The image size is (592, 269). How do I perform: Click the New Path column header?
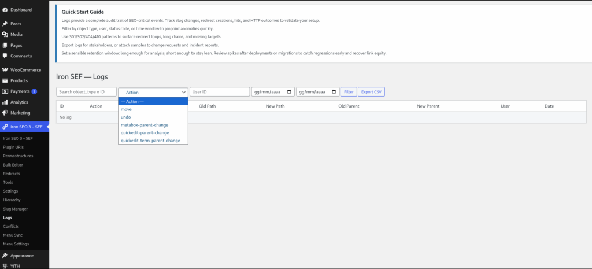coord(275,106)
